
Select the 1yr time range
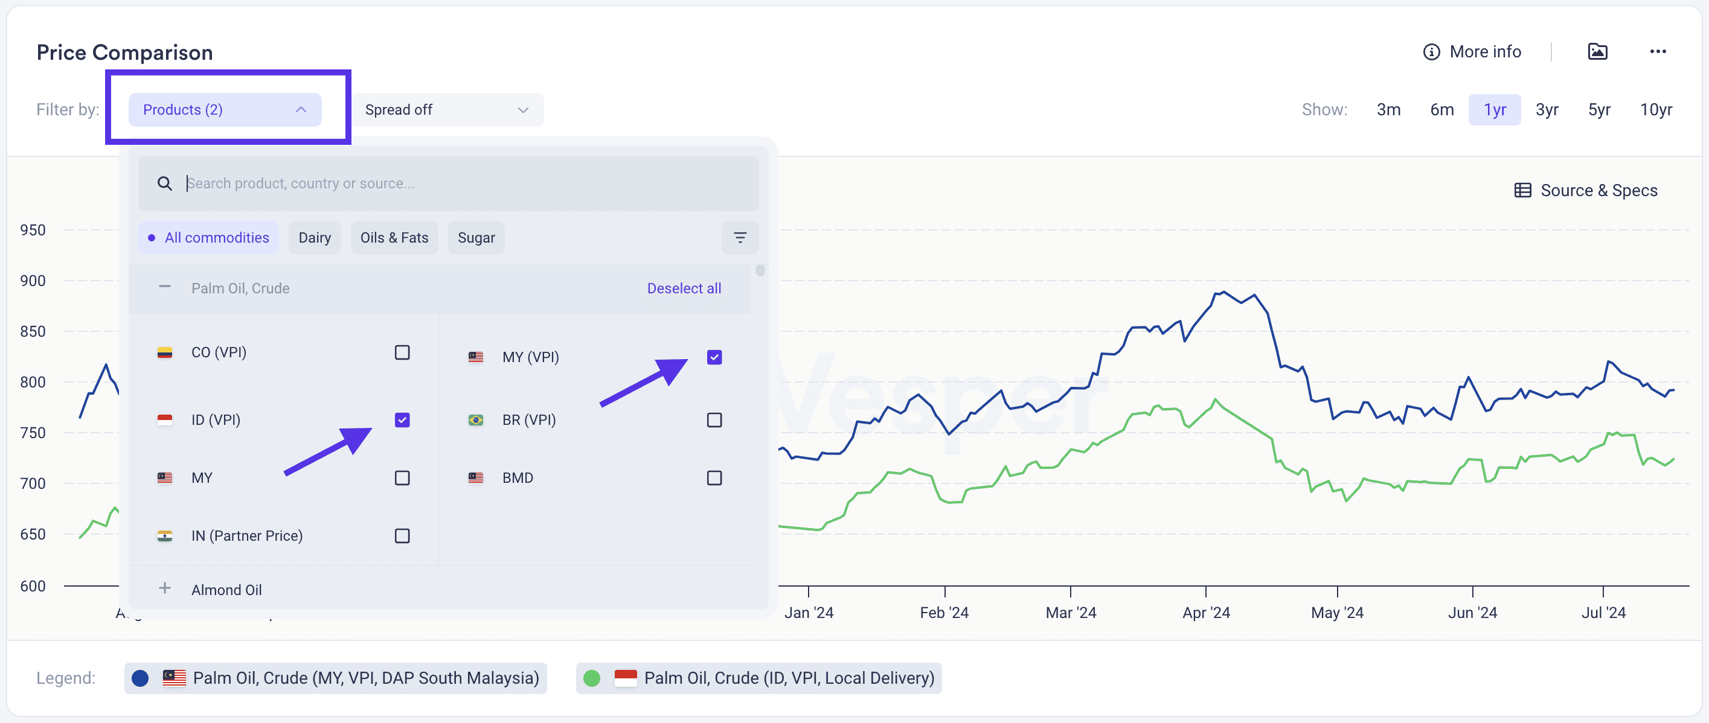point(1494,109)
